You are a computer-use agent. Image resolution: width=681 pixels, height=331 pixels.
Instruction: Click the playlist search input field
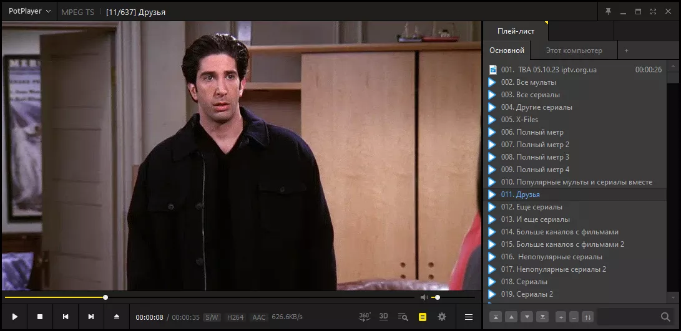(x=628, y=317)
